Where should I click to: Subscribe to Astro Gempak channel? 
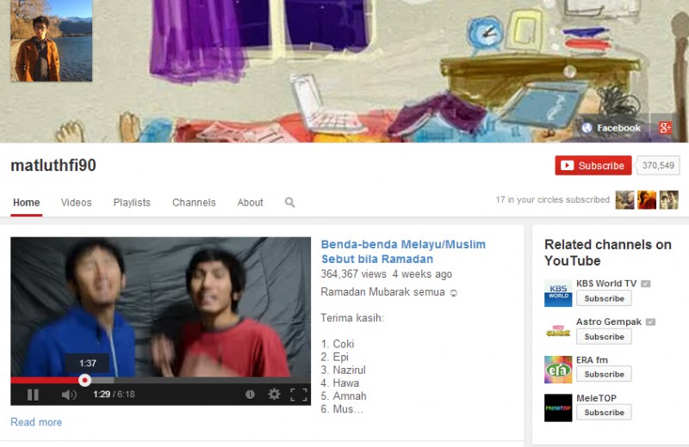click(x=604, y=336)
